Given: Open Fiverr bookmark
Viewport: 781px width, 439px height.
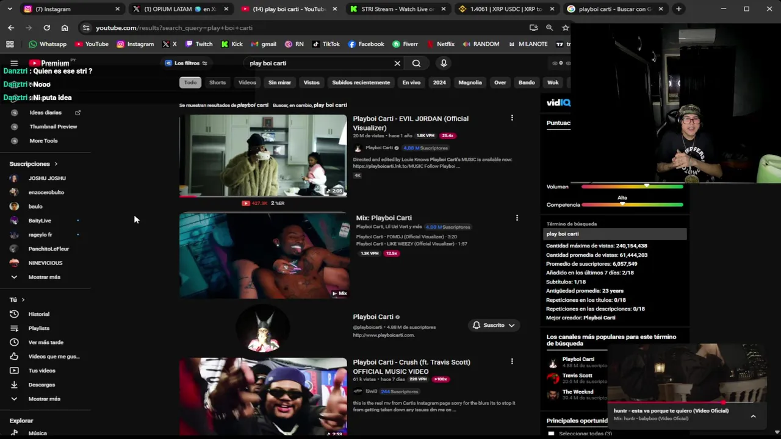Looking at the screenshot, I should (x=405, y=44).
